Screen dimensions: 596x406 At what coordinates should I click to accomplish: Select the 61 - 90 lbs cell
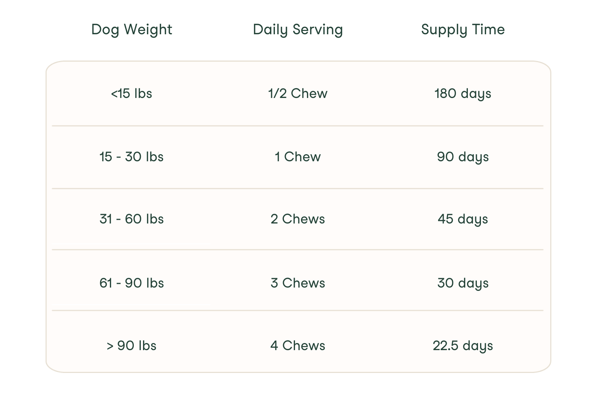tap(131, 283)
